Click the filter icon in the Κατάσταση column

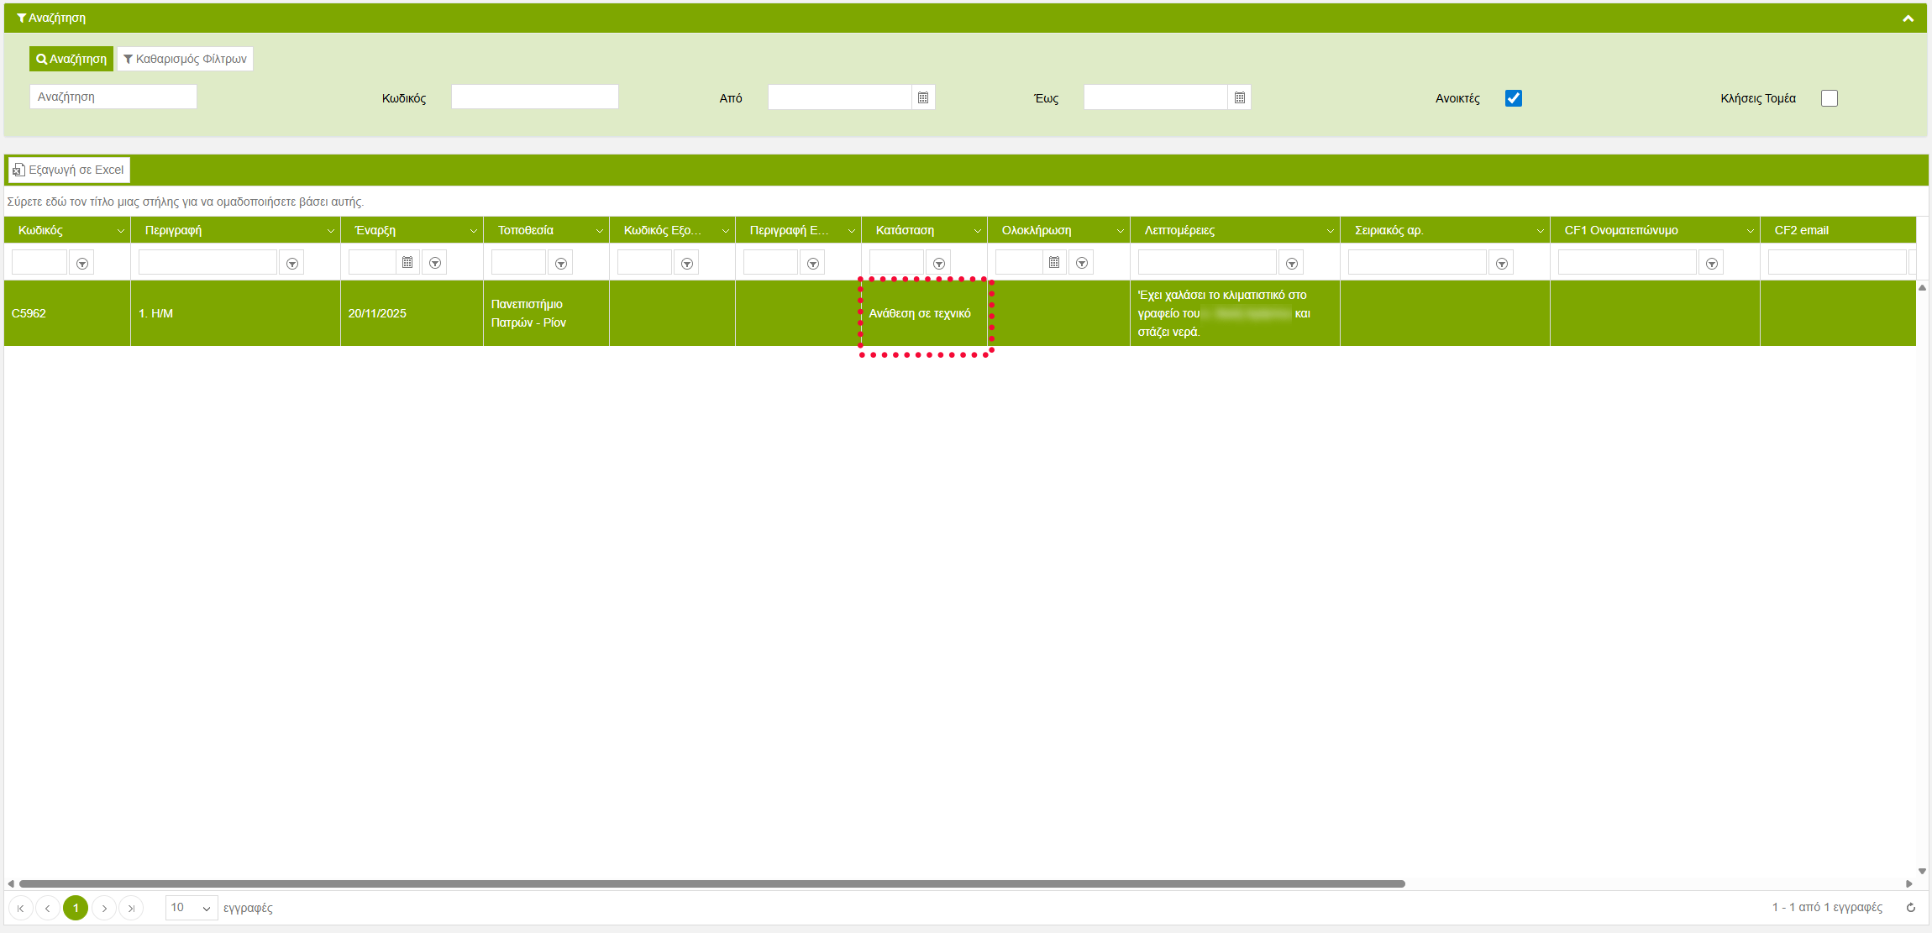point(939,264)
